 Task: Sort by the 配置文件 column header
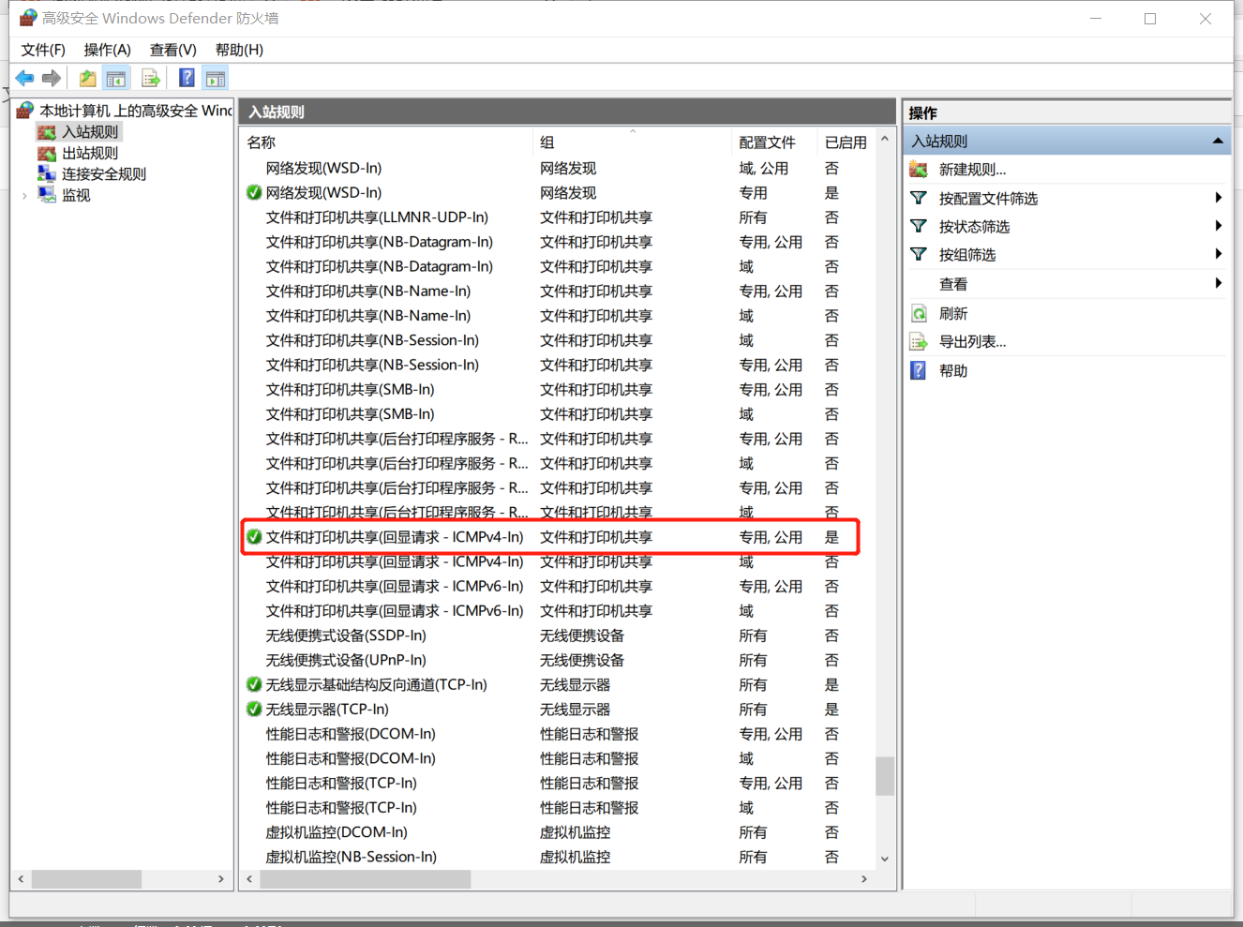(x=774, y=142)
